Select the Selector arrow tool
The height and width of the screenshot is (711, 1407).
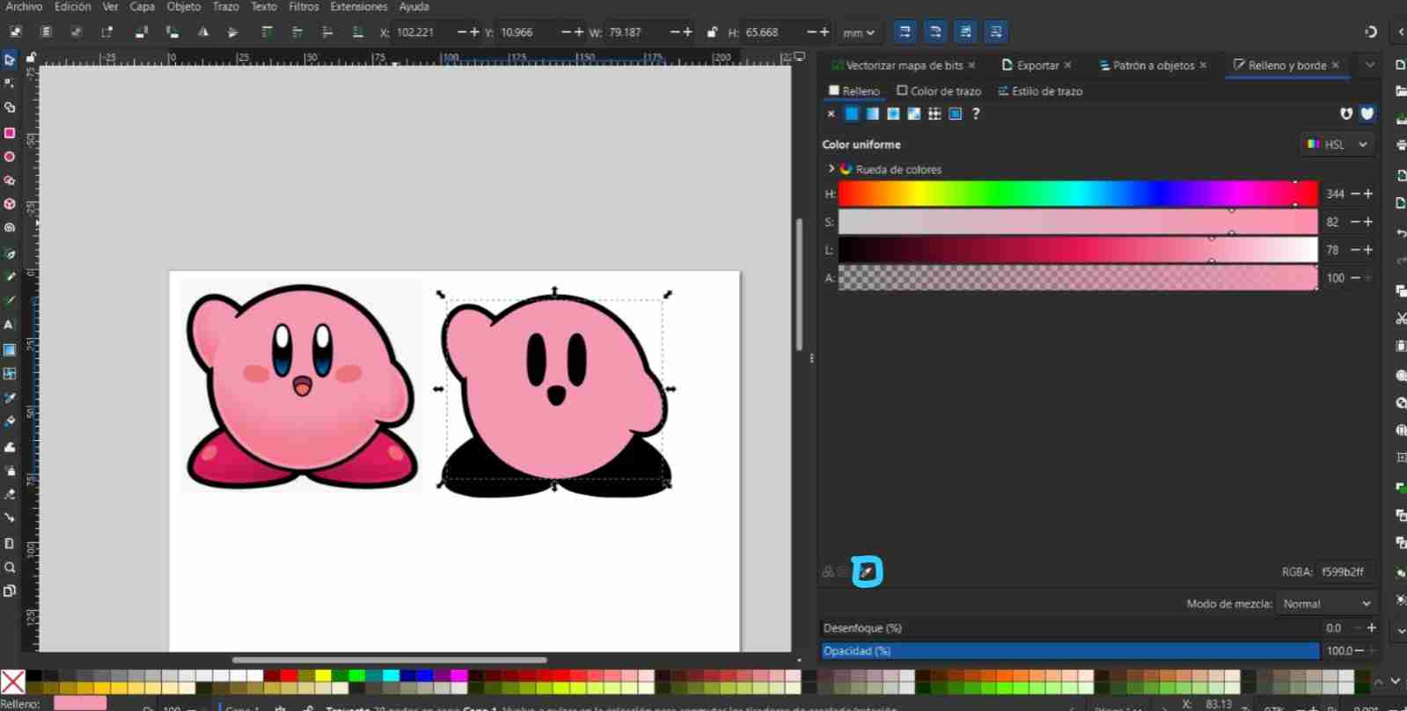click(x=10, y=60)
